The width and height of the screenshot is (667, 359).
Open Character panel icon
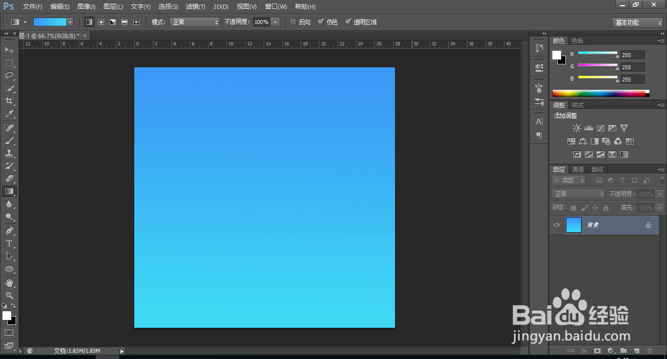coord(539,121)
